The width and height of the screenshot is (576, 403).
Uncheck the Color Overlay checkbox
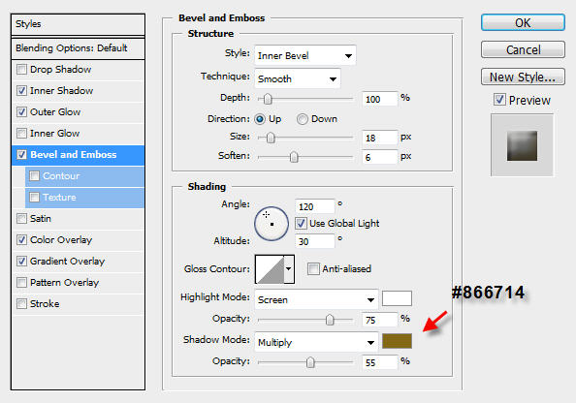click(21, 239)
